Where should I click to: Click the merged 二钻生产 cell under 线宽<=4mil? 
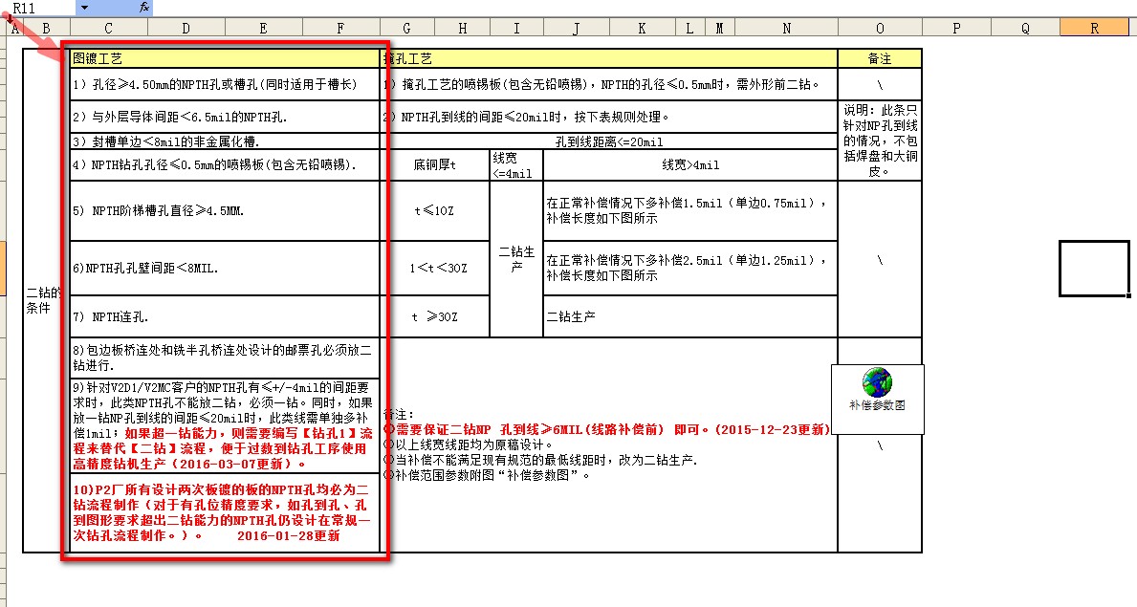516,259
